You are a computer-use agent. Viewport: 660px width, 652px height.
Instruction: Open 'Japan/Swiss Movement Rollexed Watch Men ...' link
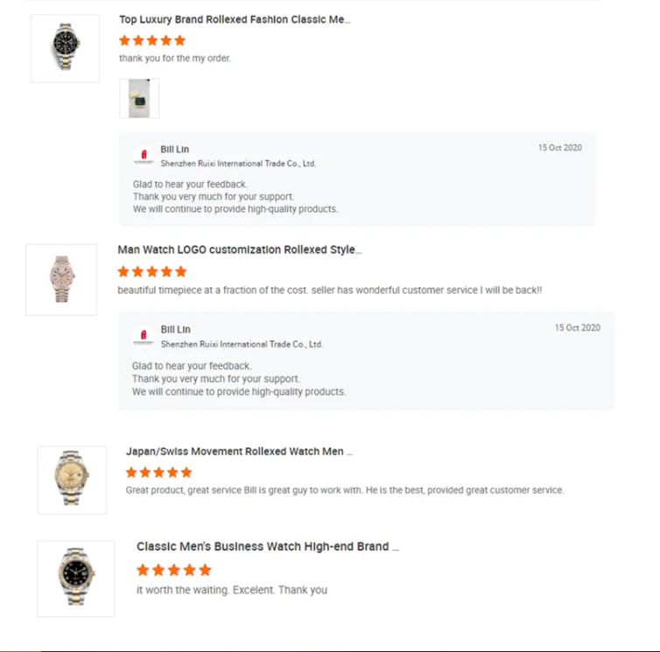click(x=239, y=452)
